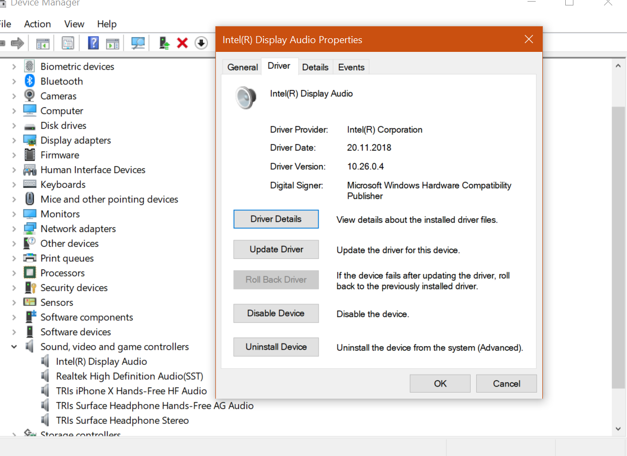Collapse the Sound, video and game controllers category
The width and height of the screenshot is (627, 456).
pos(14,346)
